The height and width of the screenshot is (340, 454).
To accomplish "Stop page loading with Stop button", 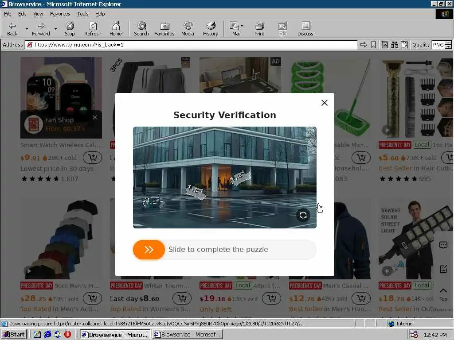I will point(70,29).
